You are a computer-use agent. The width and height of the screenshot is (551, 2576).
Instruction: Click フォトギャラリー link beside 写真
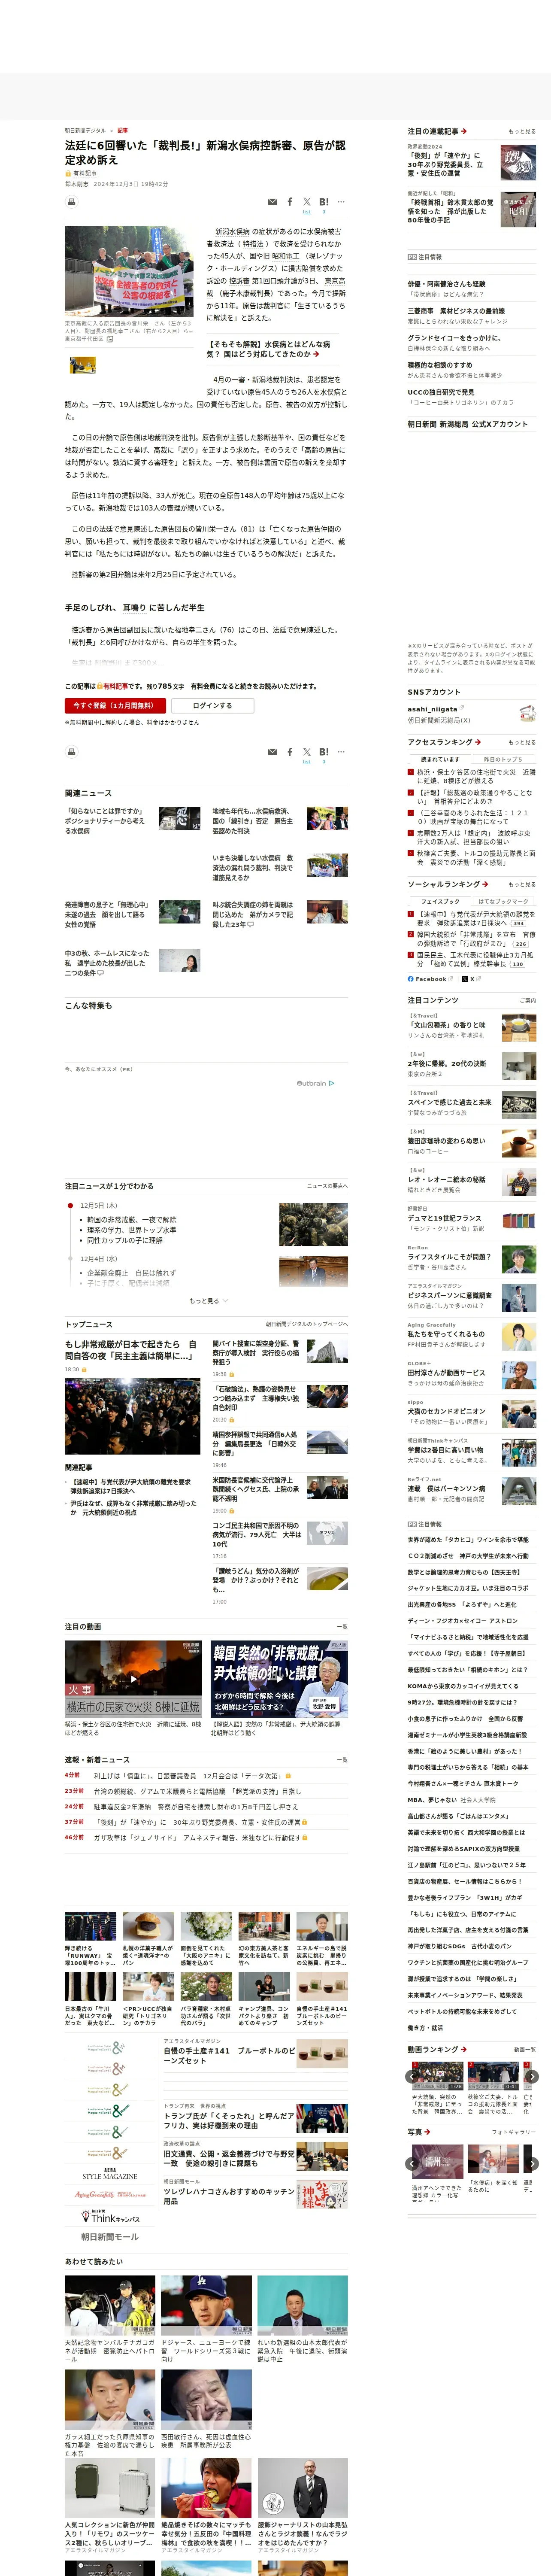pos(514,2132)
